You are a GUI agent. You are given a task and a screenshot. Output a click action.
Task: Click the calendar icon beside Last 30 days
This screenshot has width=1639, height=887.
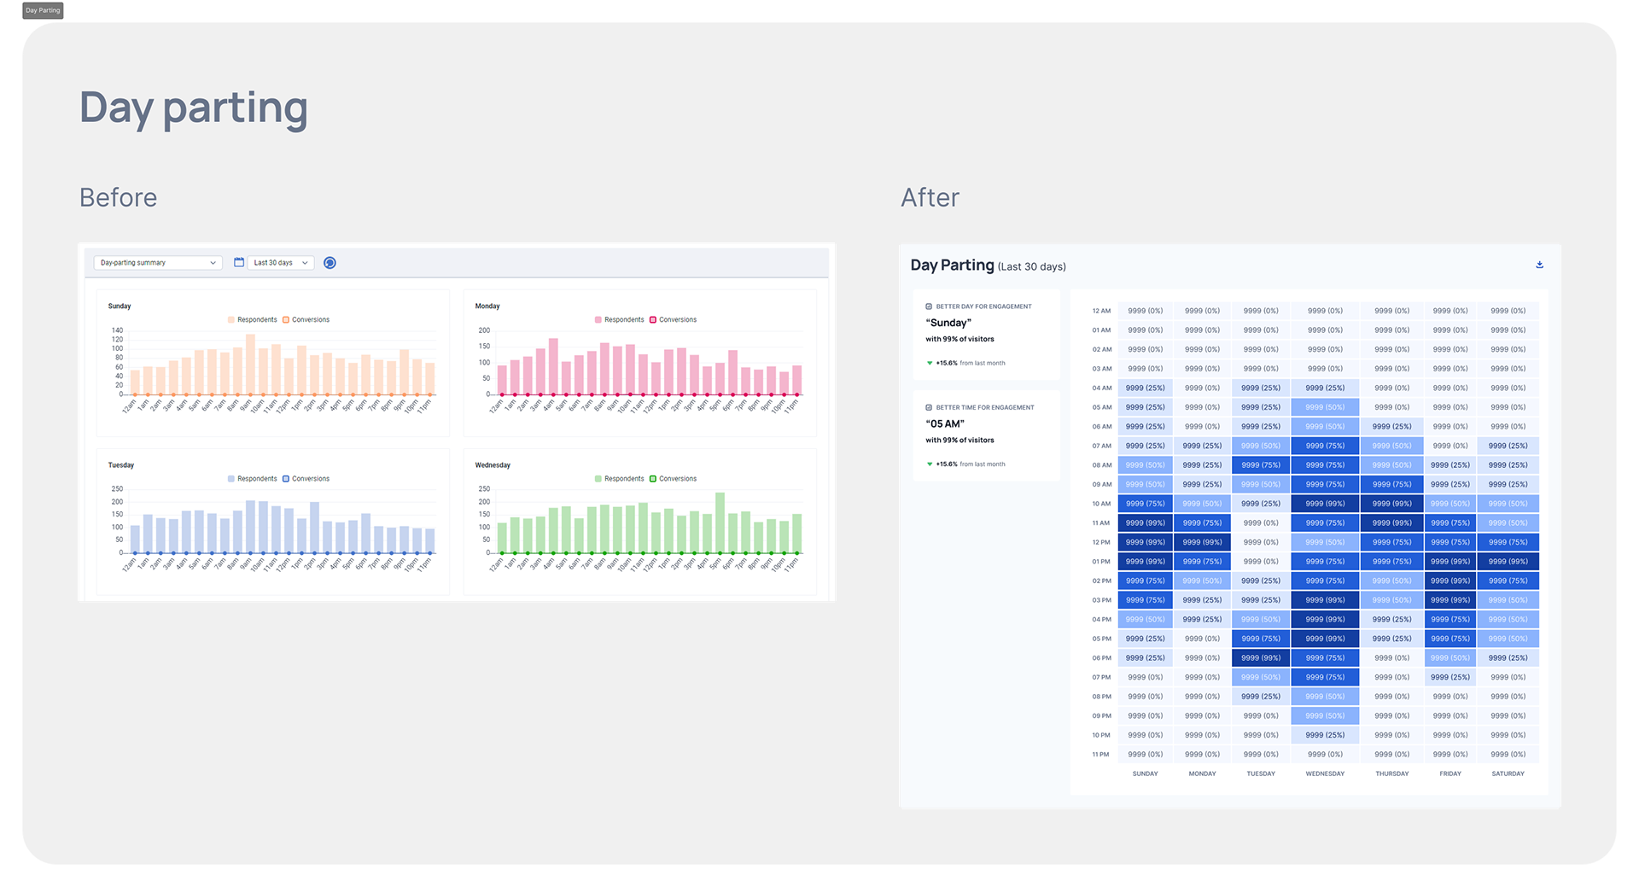coord(239,262)
